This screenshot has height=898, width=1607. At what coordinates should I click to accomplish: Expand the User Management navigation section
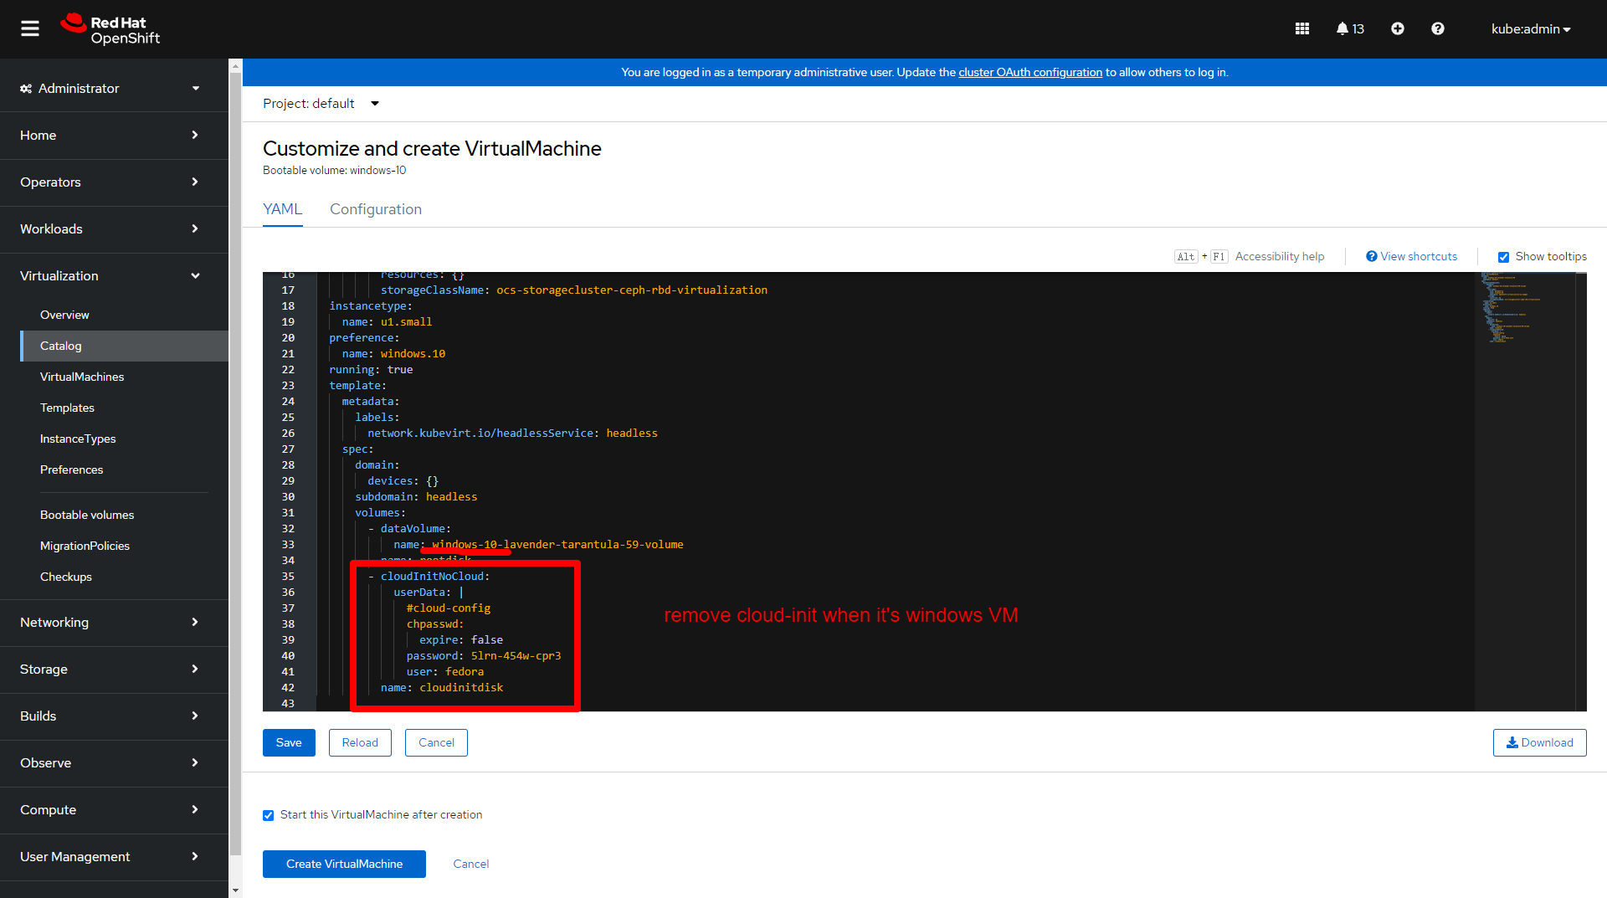click(114, 856)
